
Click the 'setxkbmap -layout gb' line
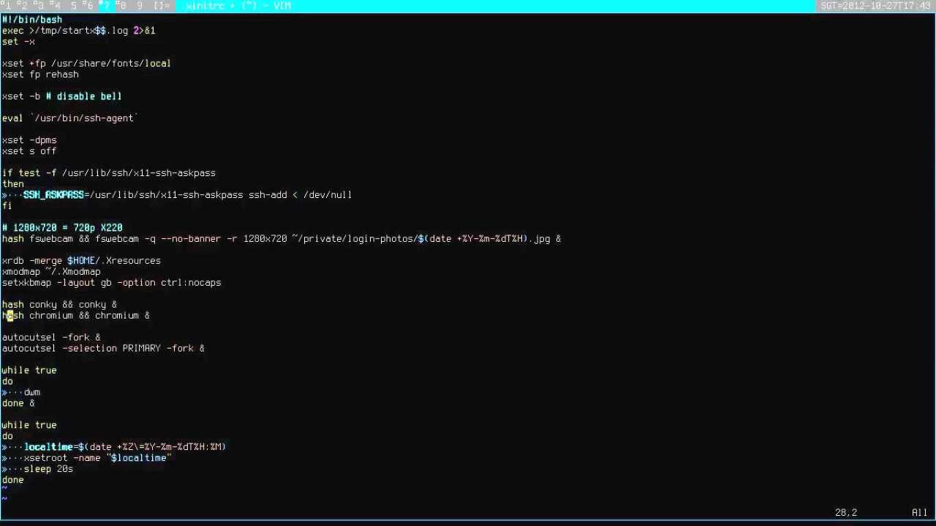coord(111,282)
